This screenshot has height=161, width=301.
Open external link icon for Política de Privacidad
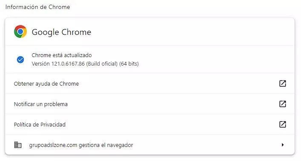tap(283, 124)
